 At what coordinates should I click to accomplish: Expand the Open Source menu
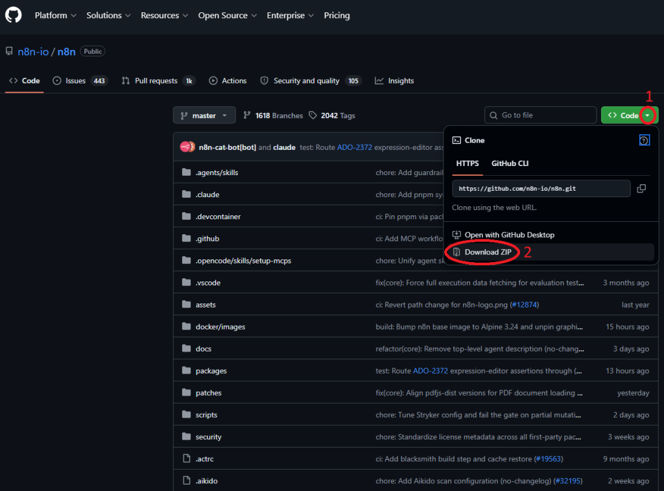[228, 16]
